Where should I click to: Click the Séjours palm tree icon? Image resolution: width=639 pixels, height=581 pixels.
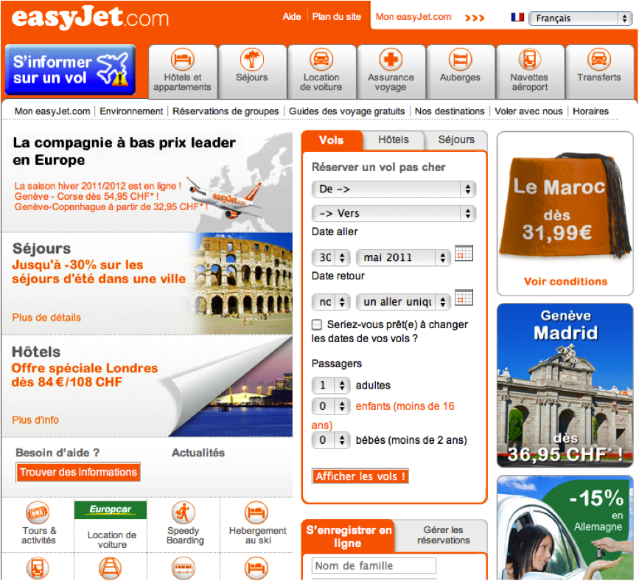pyautogui.click(x=251, y=60)
